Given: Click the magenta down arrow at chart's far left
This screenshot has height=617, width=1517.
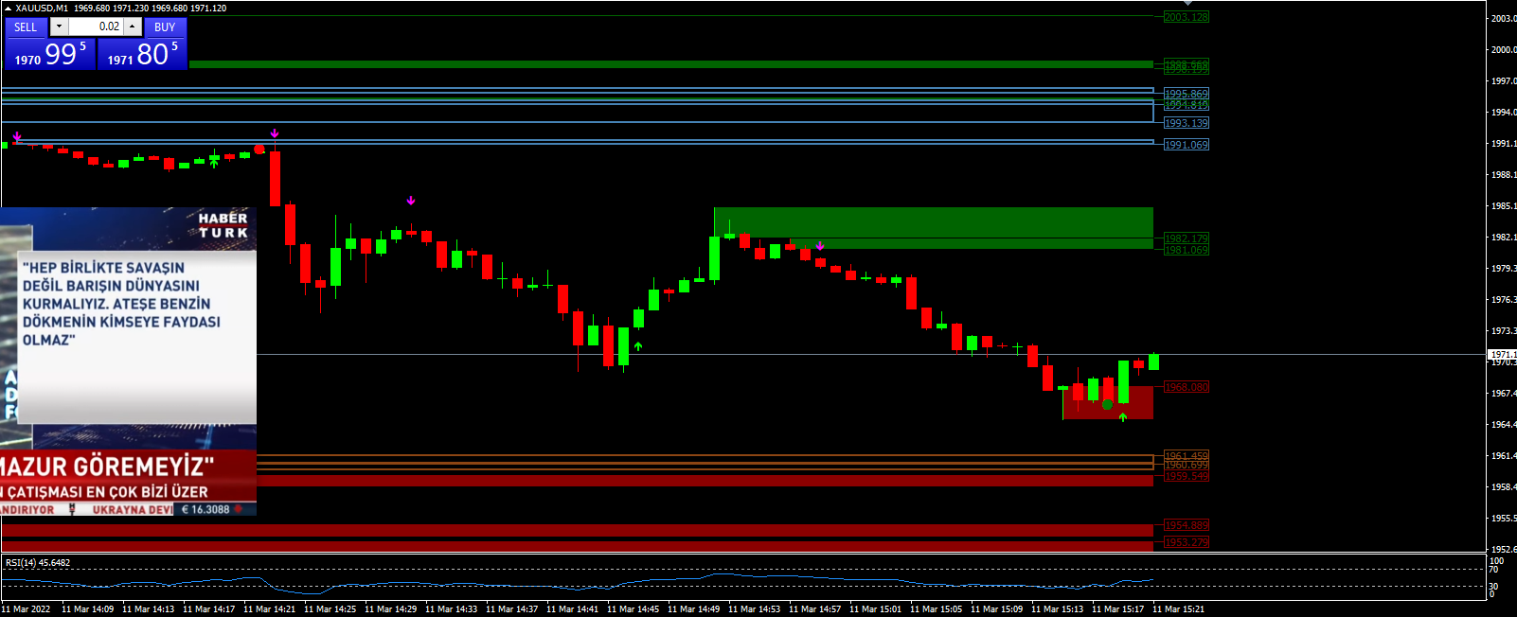Looking at the screenshot, I should tap(17, 137).
